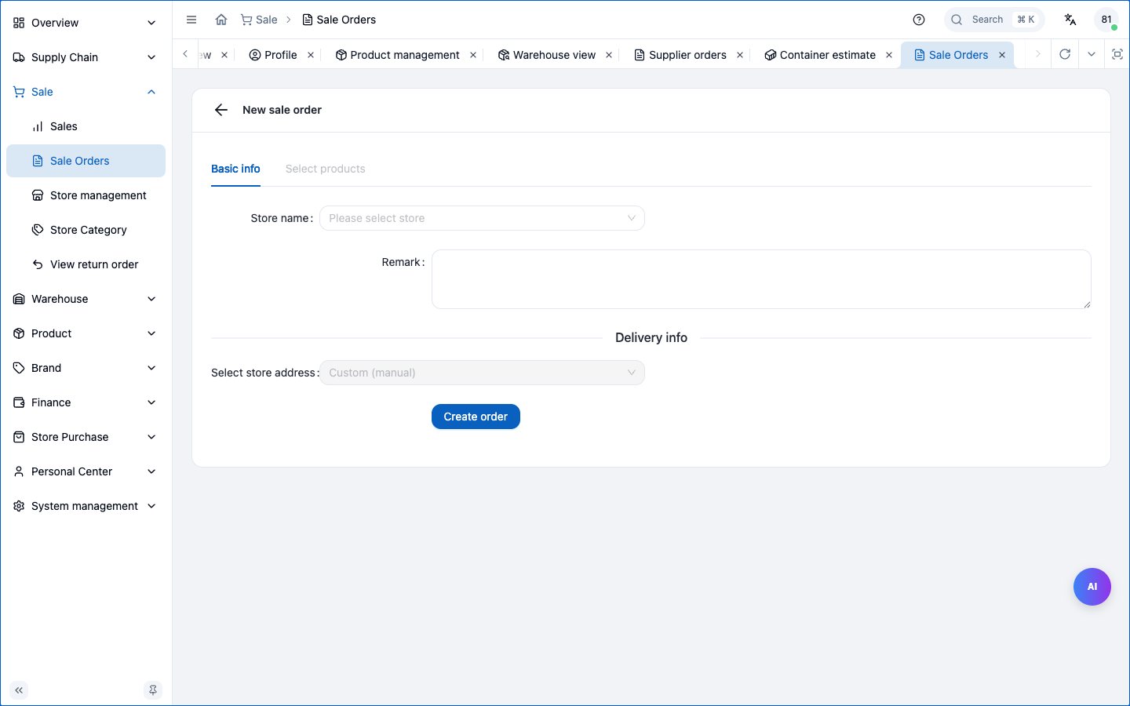
Task: Close the Profile tab
Action: 311,55
